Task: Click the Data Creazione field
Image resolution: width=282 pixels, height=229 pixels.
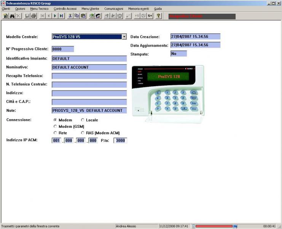Action: click(x=195, y=36)
